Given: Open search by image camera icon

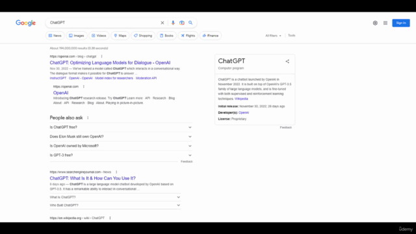Looking at the screenshot, I should click(182, 23).
